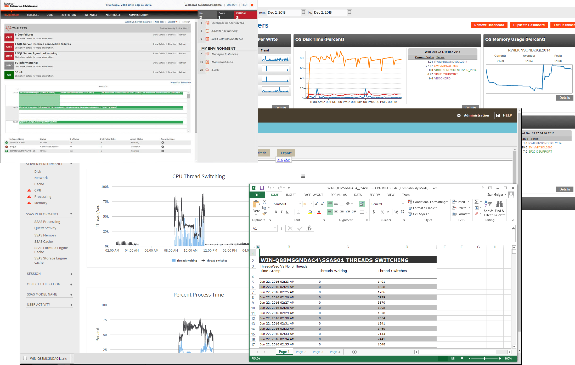Image resolution: width=575 pixels, height=365 pixels.
Task: Click the Redo arrow in Excel
Action: 280,188
